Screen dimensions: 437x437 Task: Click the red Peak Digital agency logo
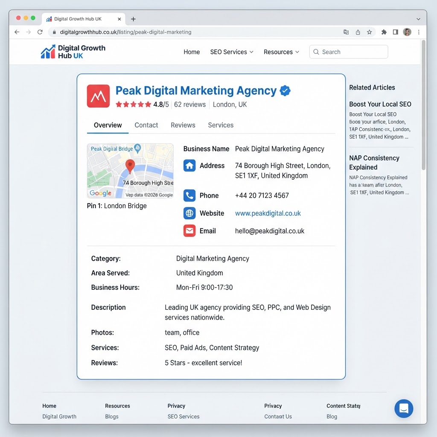click(99, 96)
